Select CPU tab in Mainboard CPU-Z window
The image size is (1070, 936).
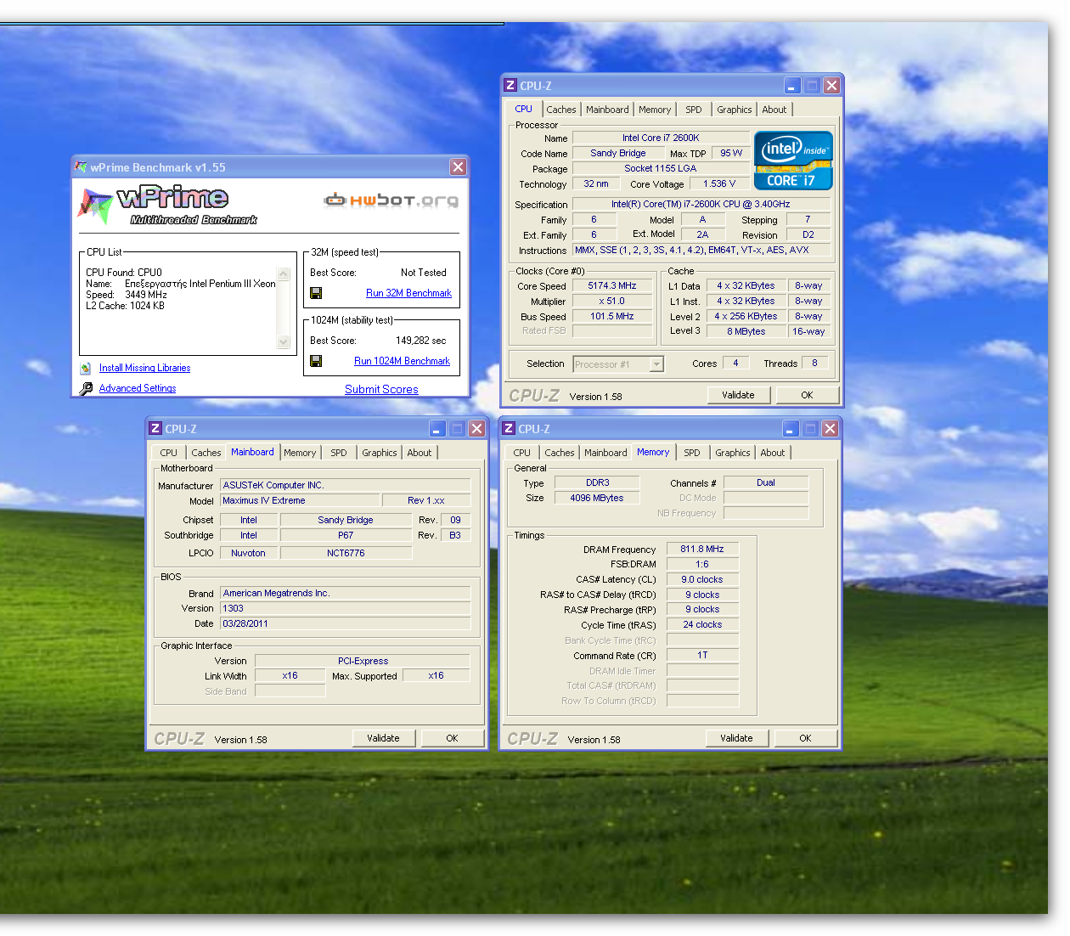169,453
